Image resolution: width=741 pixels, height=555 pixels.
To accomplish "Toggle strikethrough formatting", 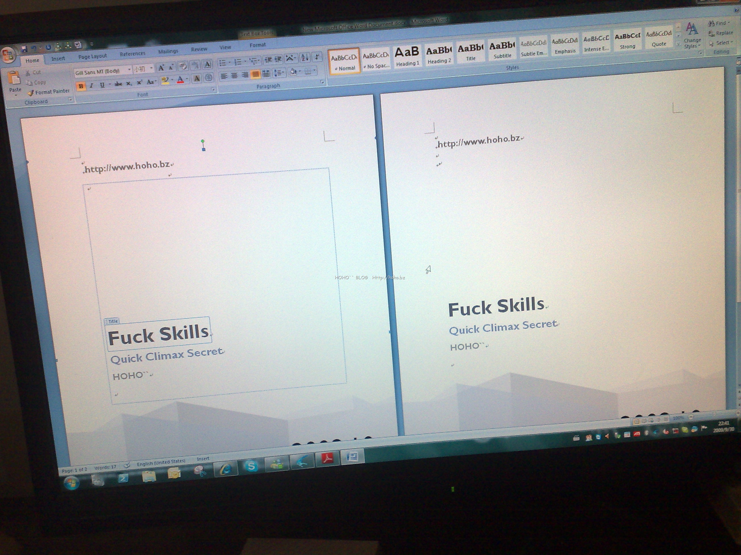I will point(118,84).
